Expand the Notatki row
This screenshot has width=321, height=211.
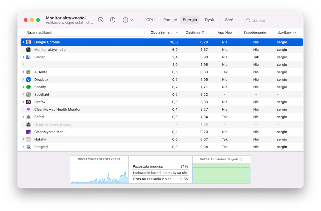(23, 139)
